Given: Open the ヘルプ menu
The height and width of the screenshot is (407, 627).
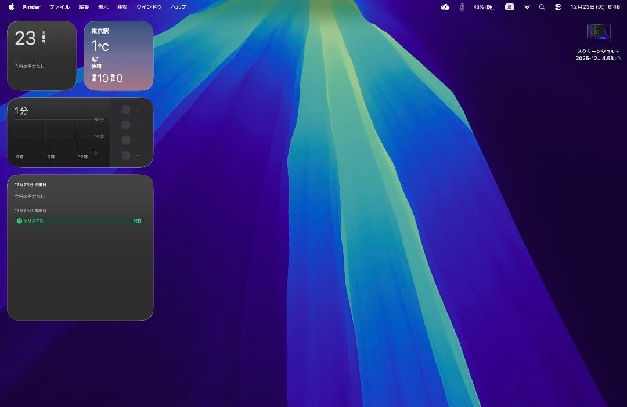Looking at the screenshot, I should pos(179,7).
